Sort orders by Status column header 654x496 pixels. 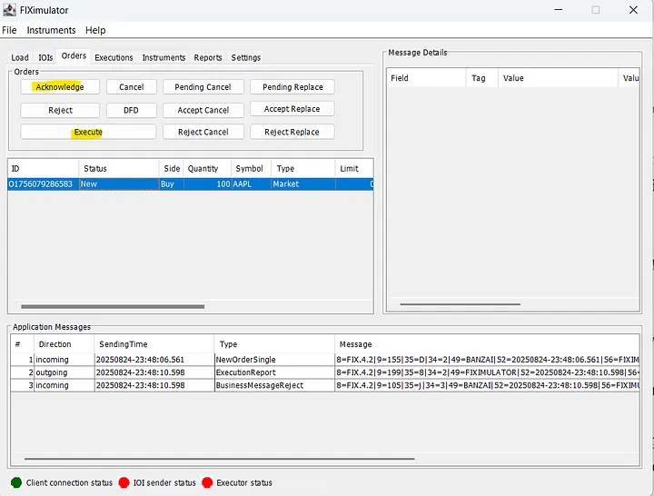tap(119, 169)
